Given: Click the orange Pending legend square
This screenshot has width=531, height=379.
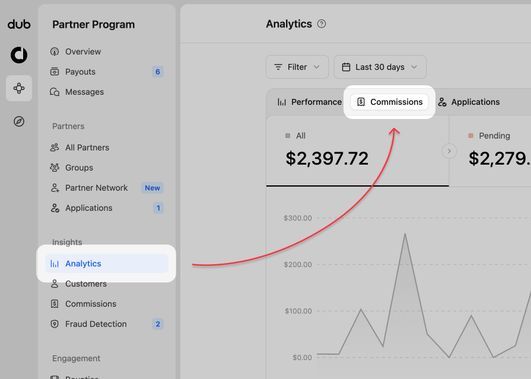Looking at the screenshot, I should coord(470,136).
